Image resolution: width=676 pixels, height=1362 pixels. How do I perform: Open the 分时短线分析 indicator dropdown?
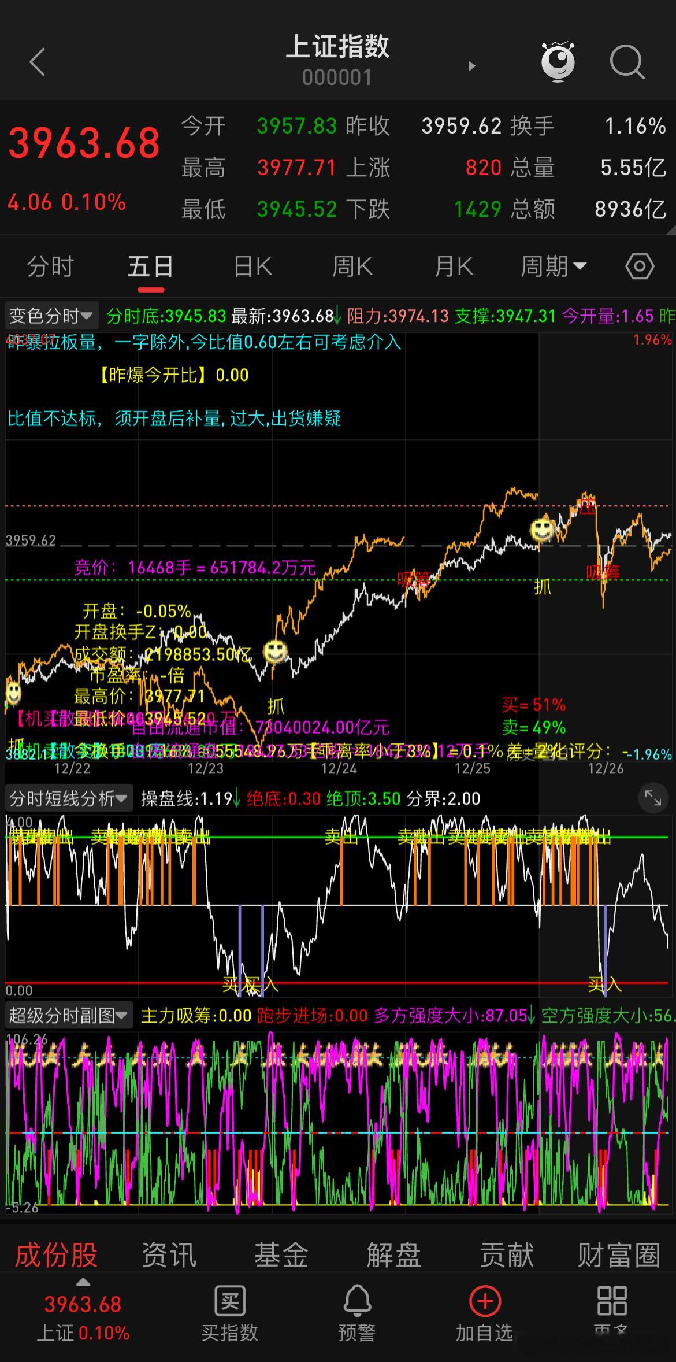(68, 798)
